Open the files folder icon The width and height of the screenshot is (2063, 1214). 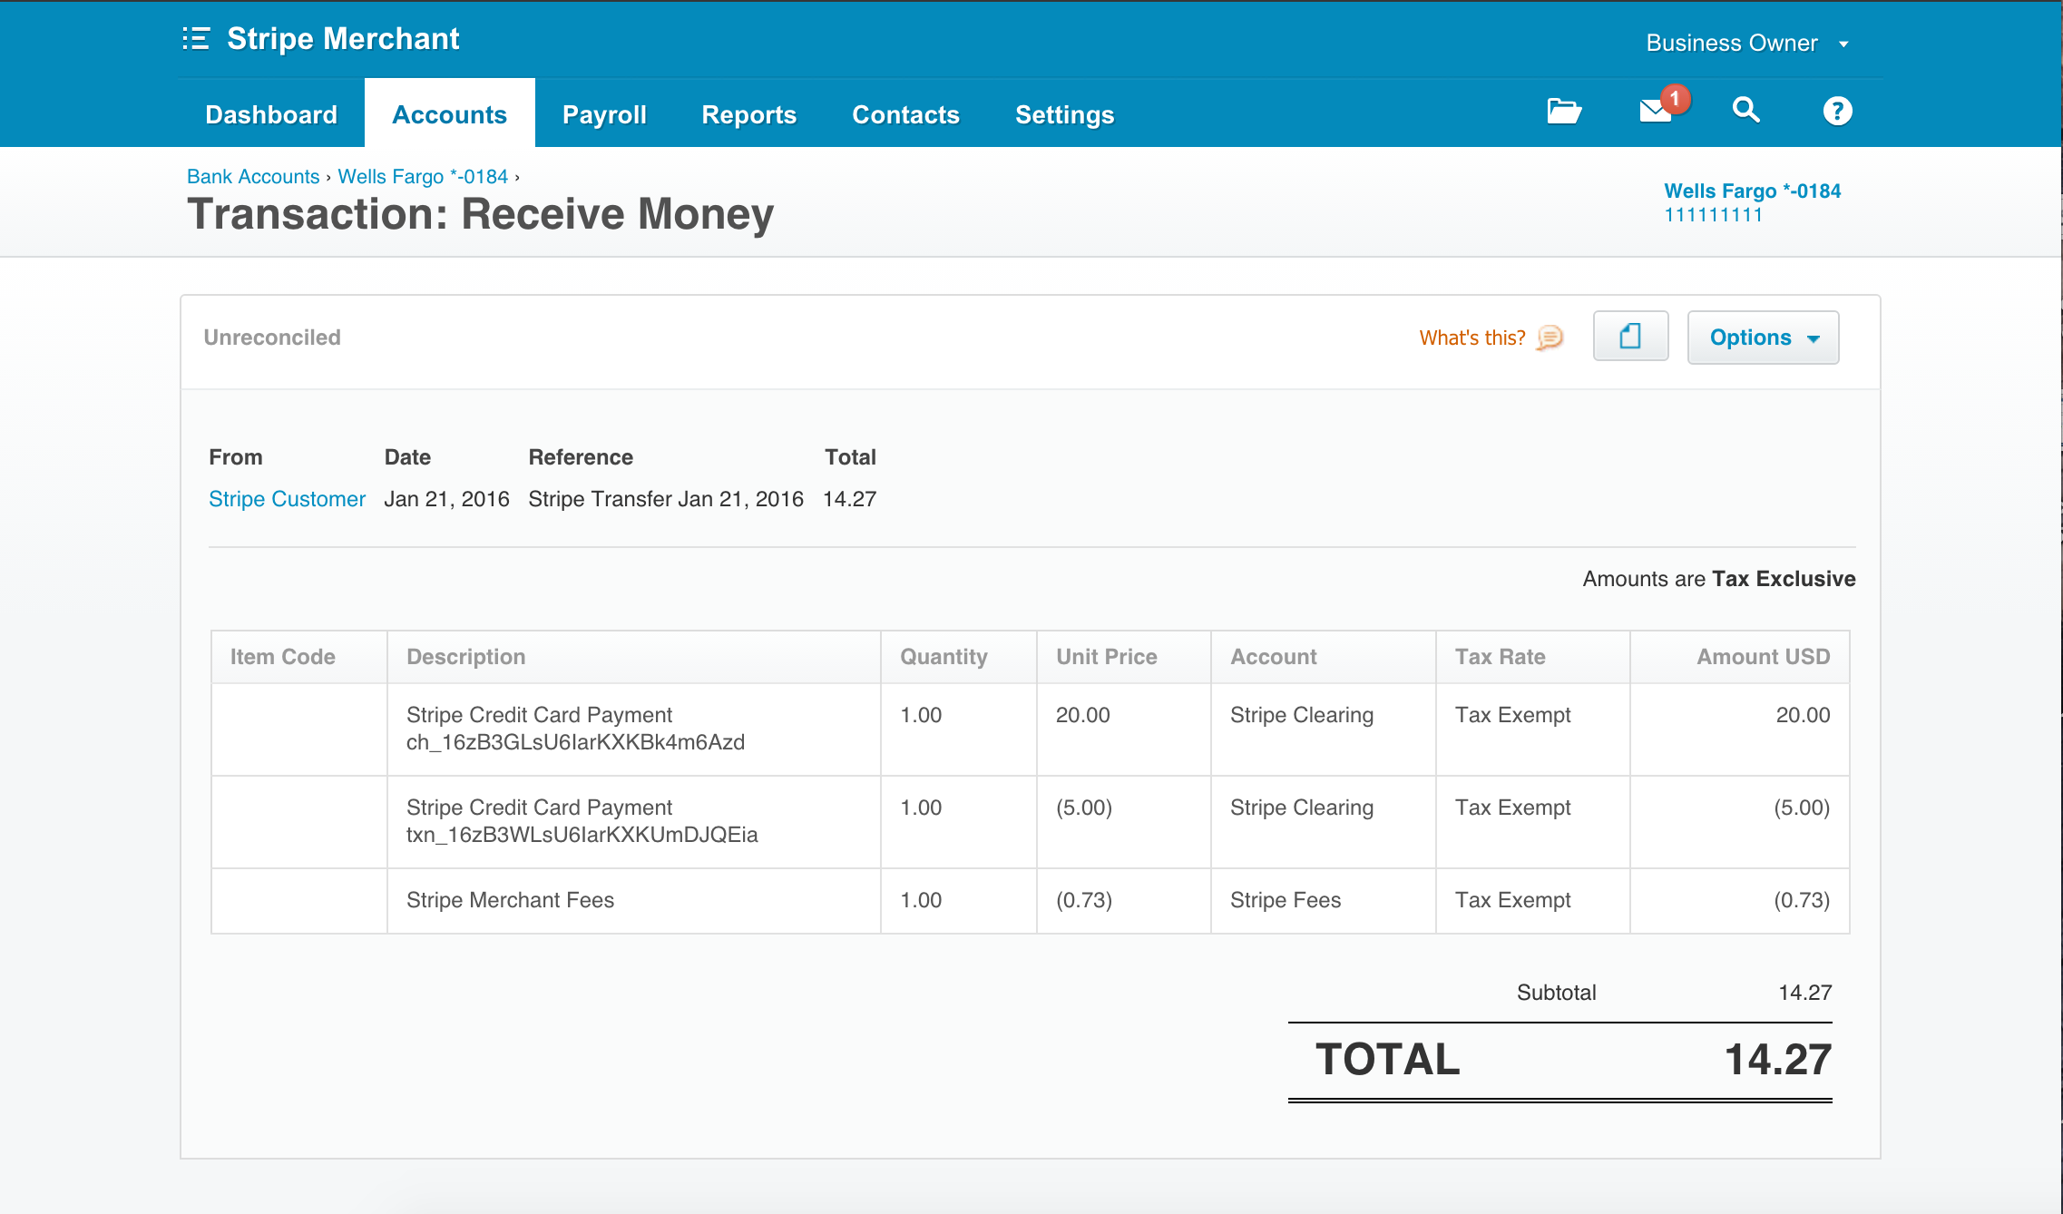point(1564,111)
